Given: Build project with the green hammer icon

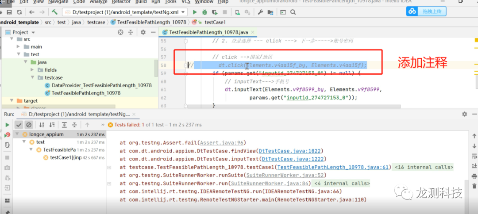Looking at the screenshot, I should click(54, 12).
